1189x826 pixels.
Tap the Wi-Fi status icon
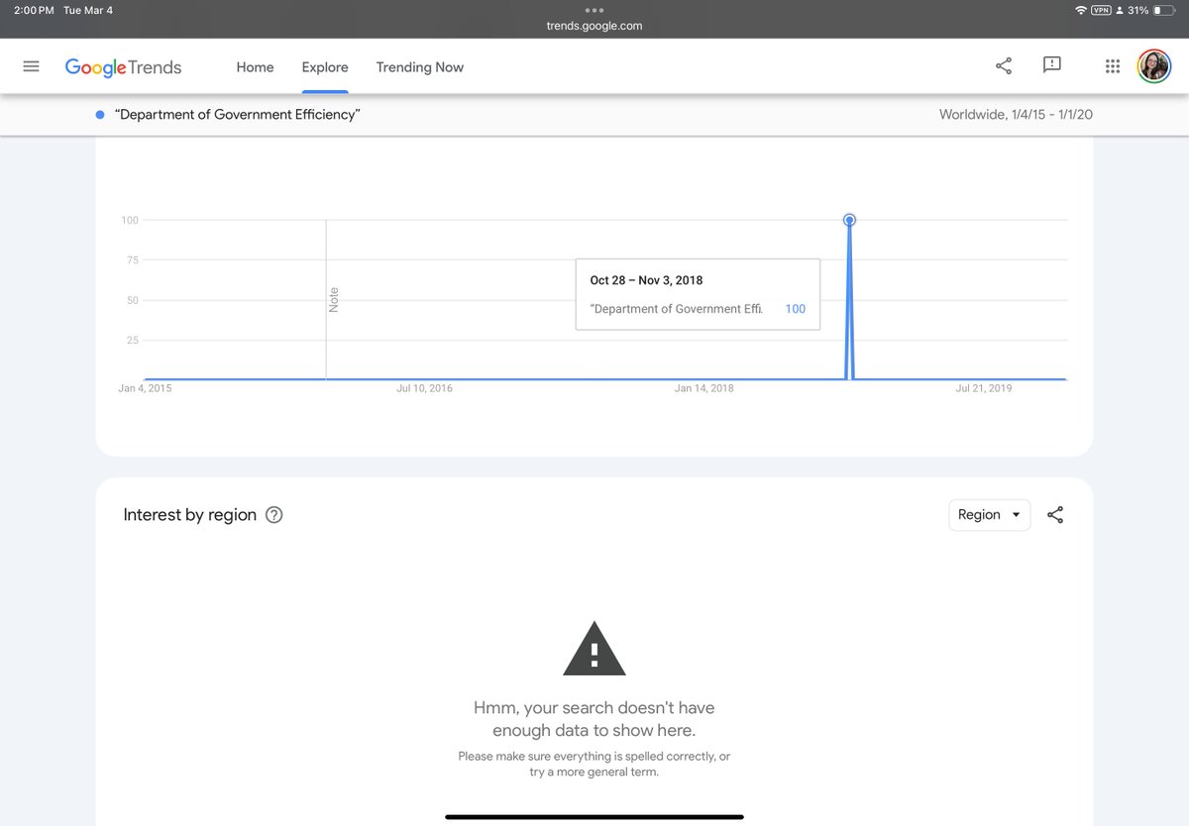coord(1080,10)
